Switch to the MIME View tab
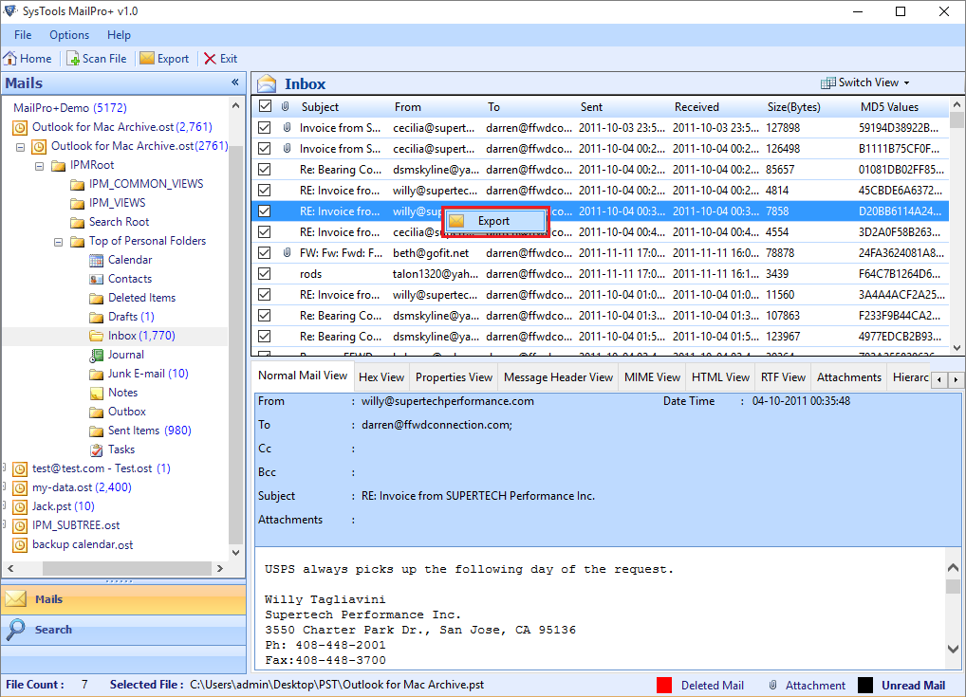 652,376
